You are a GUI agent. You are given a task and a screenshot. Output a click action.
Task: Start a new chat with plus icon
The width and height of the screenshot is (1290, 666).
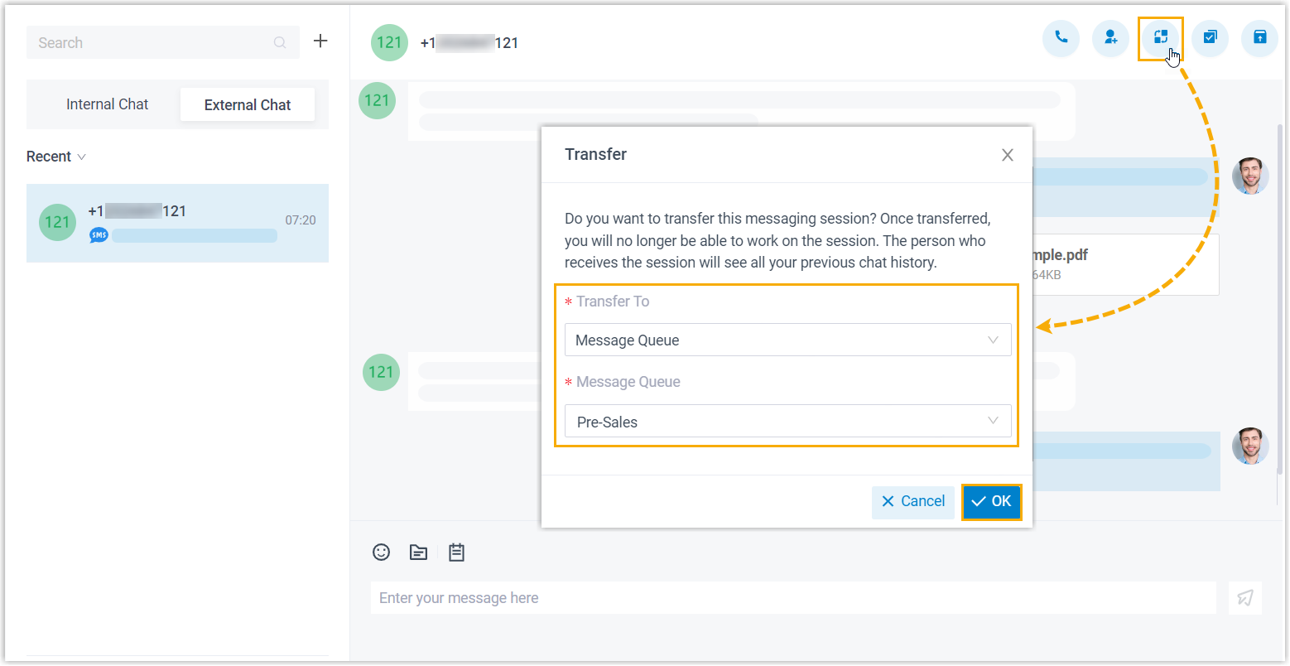pyautogui.click(x=320, y=41)
